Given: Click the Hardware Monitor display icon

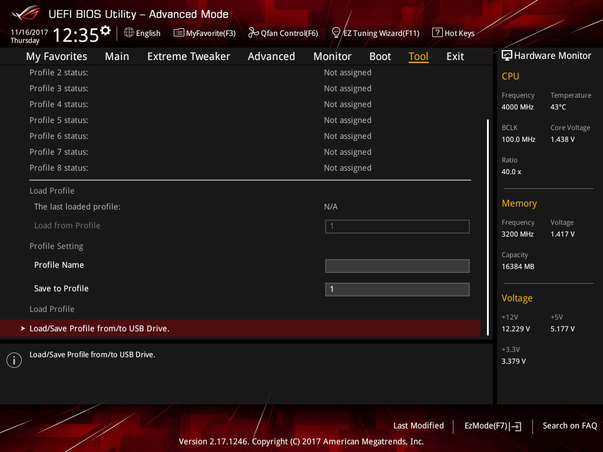Looking at the screenshot, I should point(507,55).
